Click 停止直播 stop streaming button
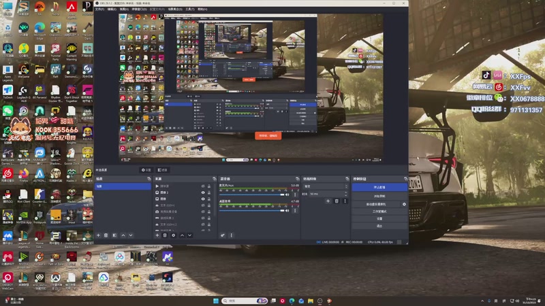 click(379, 188)
